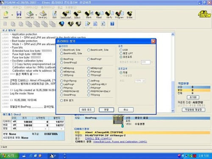Select the 특정 LPT port option
This screenshot has width=212, height=159.
(x=121, y=53)
